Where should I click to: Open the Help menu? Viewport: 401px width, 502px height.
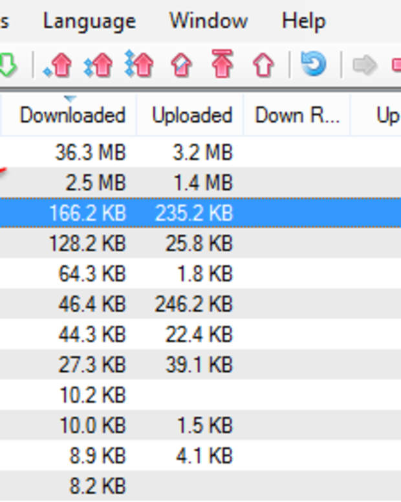pyautogui.click(x=303, y=21)
